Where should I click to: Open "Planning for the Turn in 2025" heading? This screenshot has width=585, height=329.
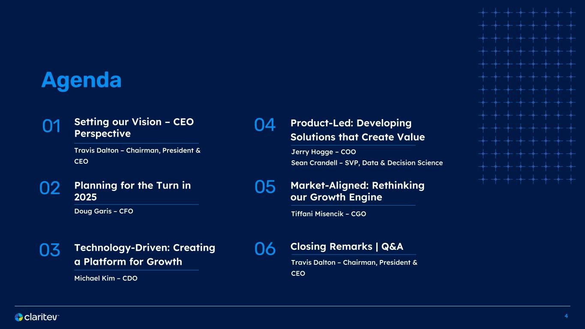coord(132,191)
